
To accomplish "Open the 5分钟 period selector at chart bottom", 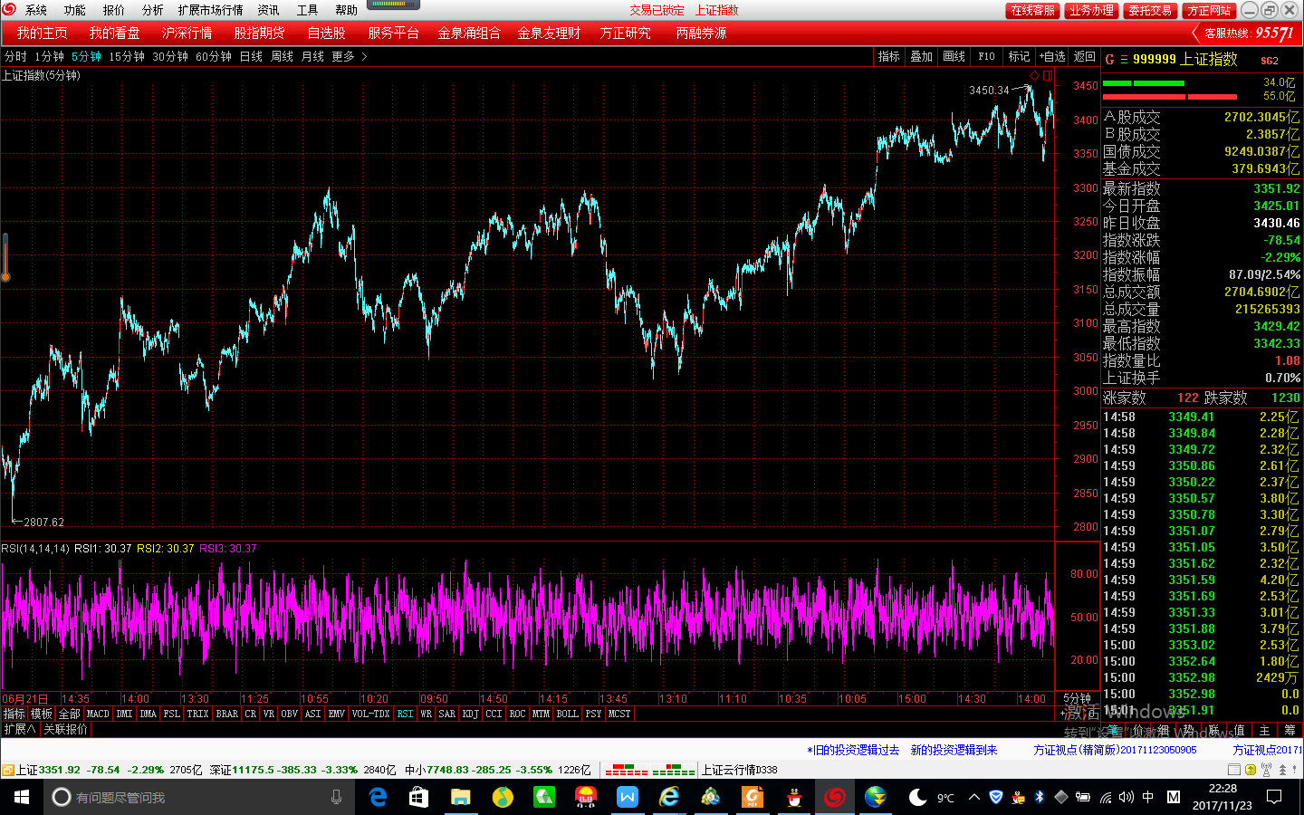I will pyautogui.click(x=1077, y=698).
